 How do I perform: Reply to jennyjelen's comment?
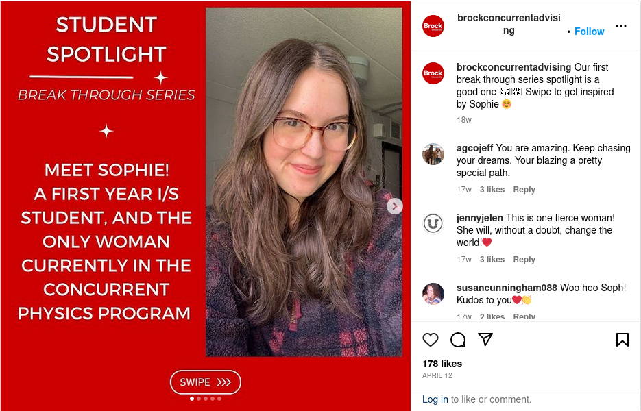524,260
